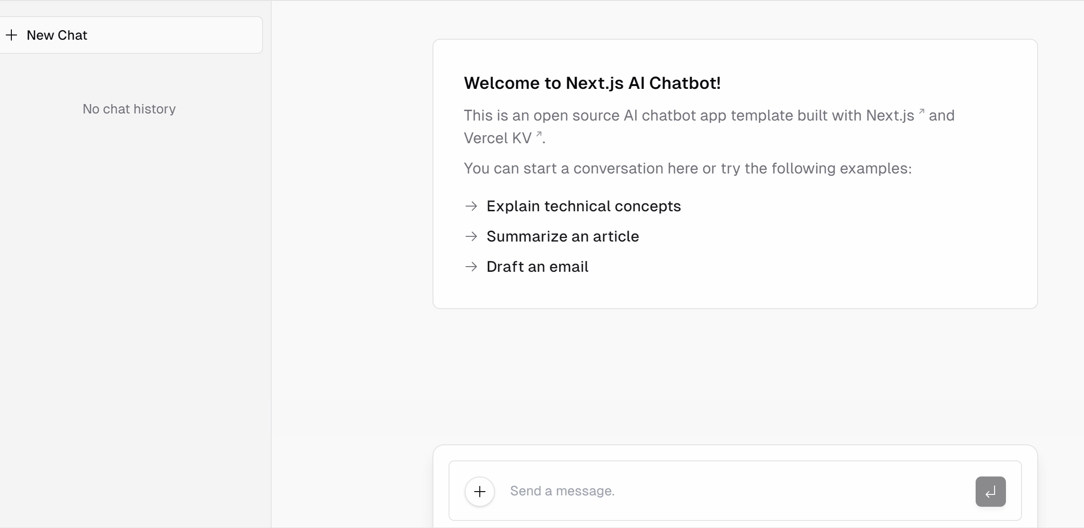Image resolution: width=1084 pixels, height=528 pixels.
Task: Click the plus icon beside New Chat
Action: (11, 35)
